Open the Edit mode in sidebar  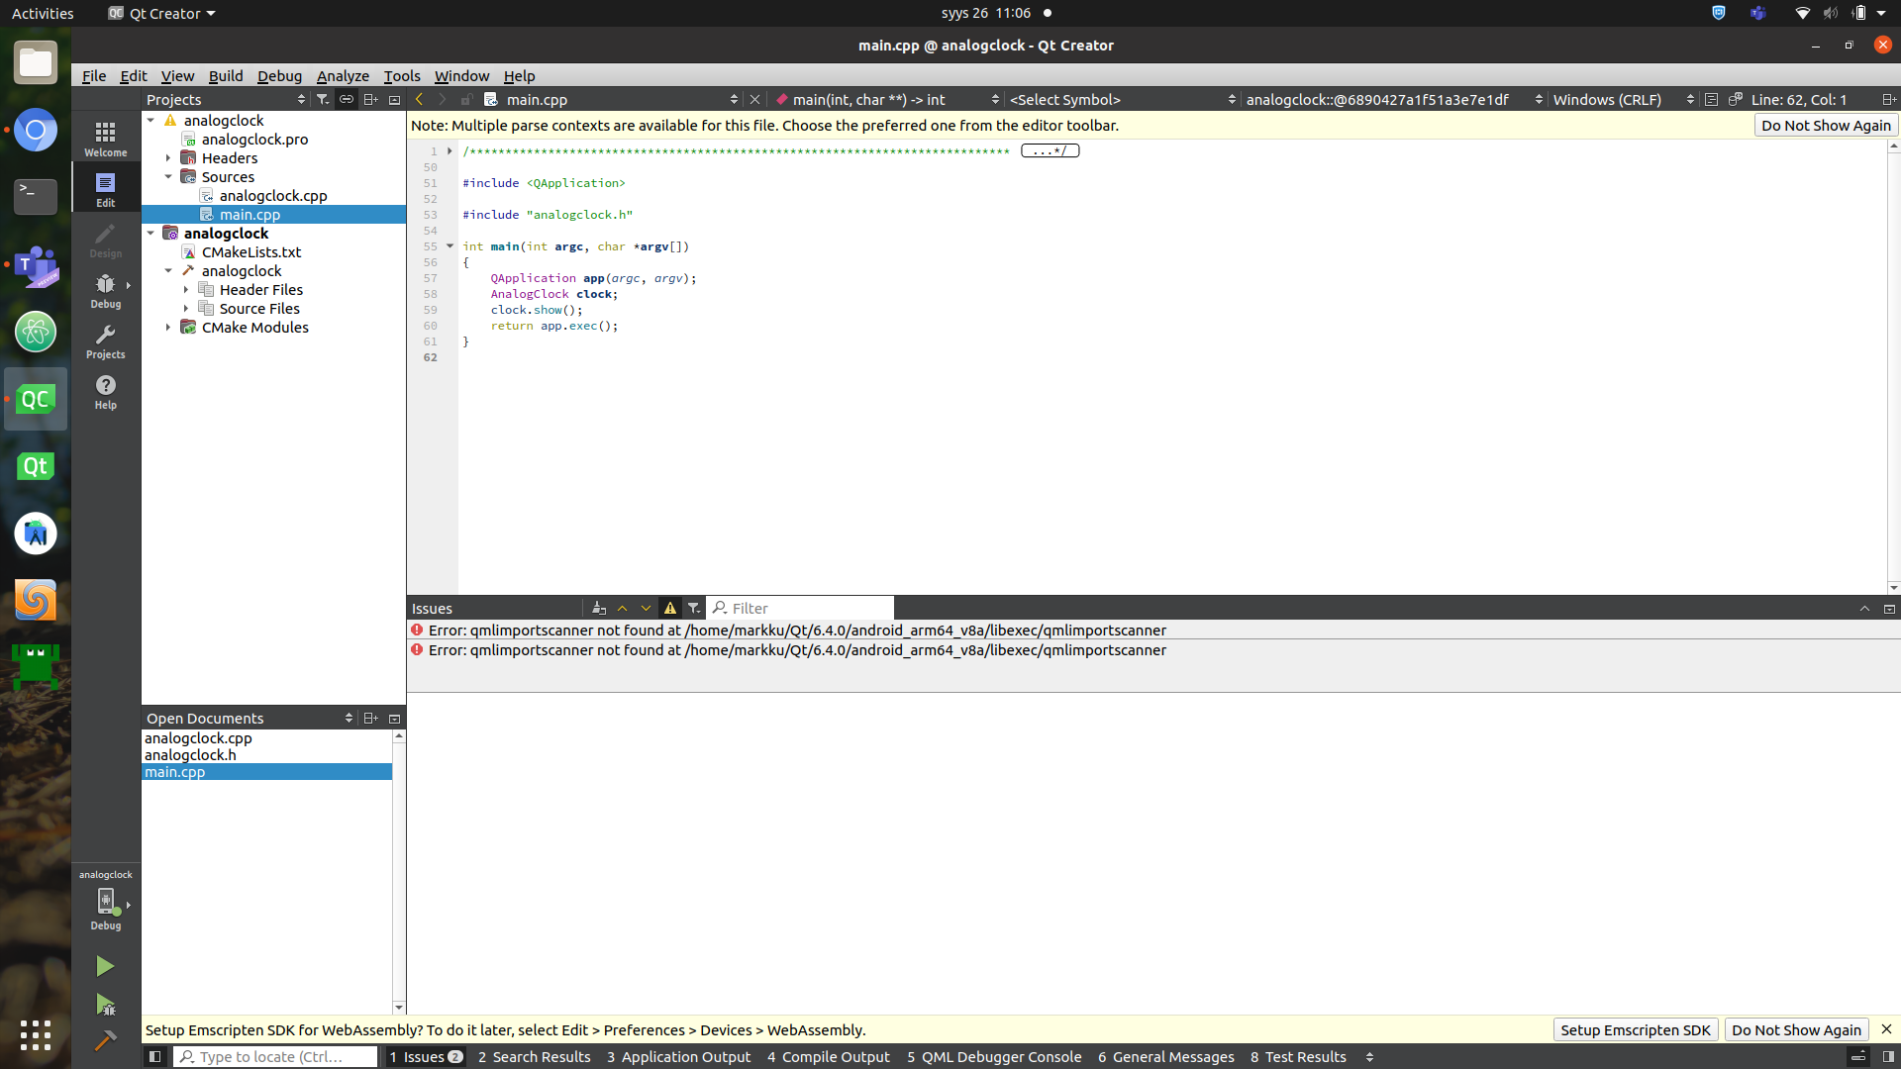tap(105, 189)
